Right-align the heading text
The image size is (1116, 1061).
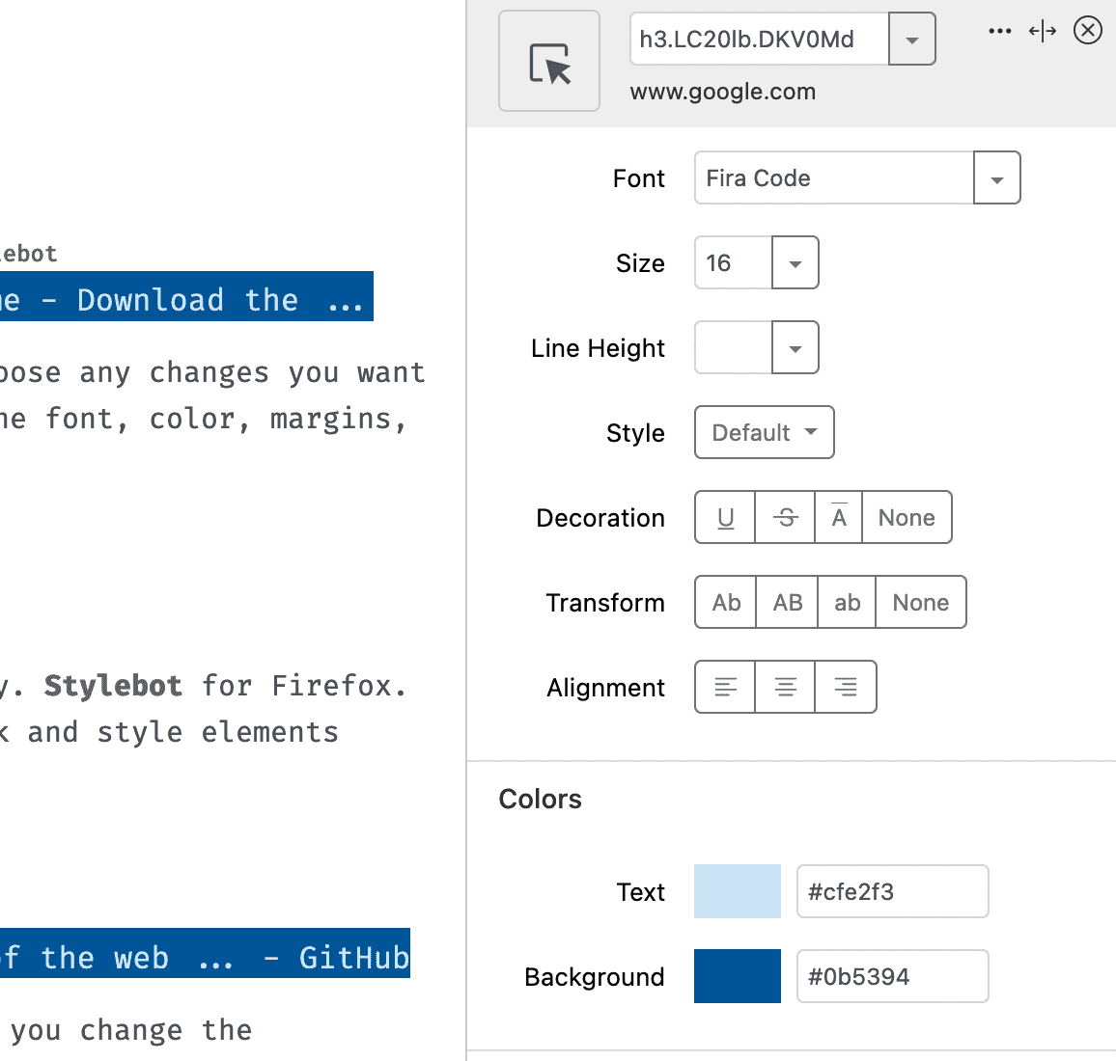click(846, 687)
